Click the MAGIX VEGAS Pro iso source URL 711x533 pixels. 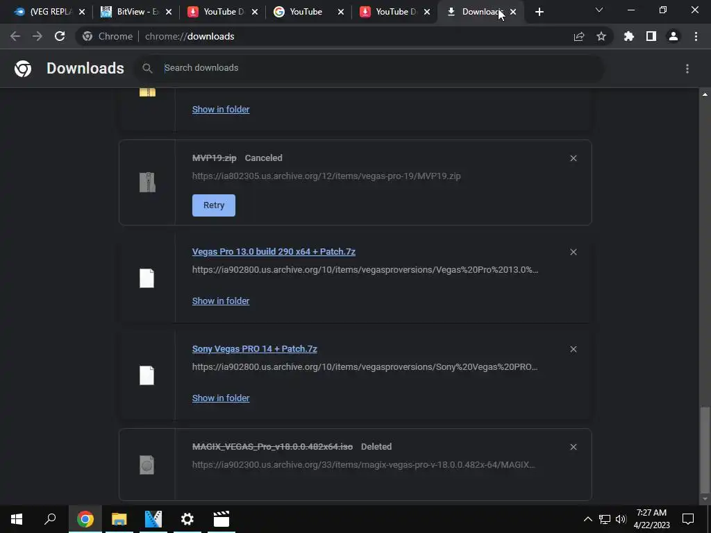pyautogui.click(x=364, y=464)
